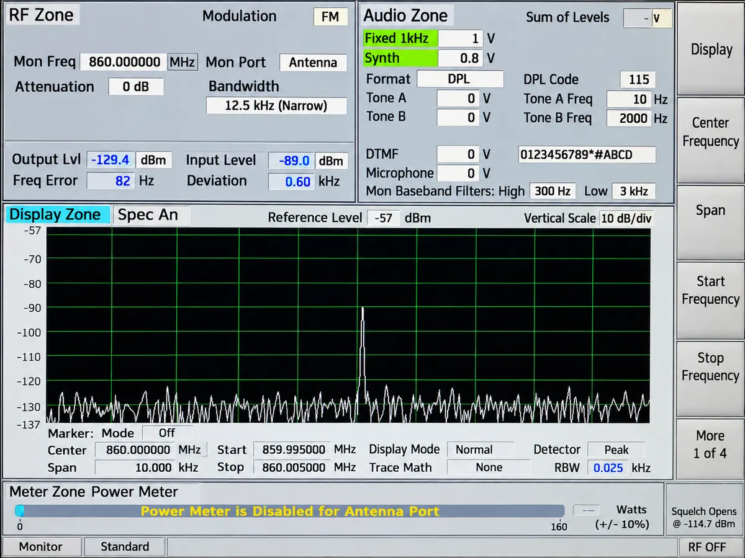Screen dimensions: 745x558
Task: Open the Display softkey menu
Action: [x=710, y=49]
